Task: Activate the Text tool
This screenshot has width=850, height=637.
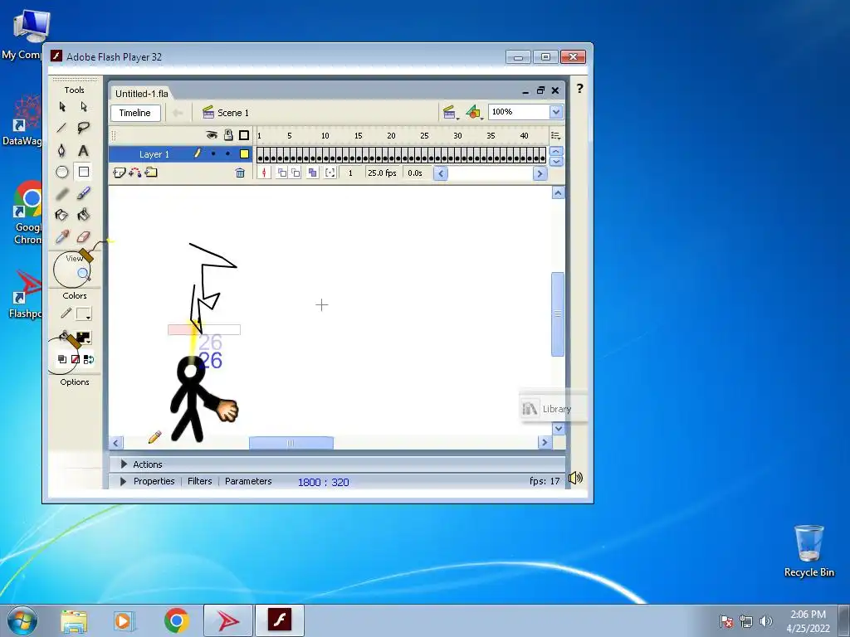Action: [84, 151]
